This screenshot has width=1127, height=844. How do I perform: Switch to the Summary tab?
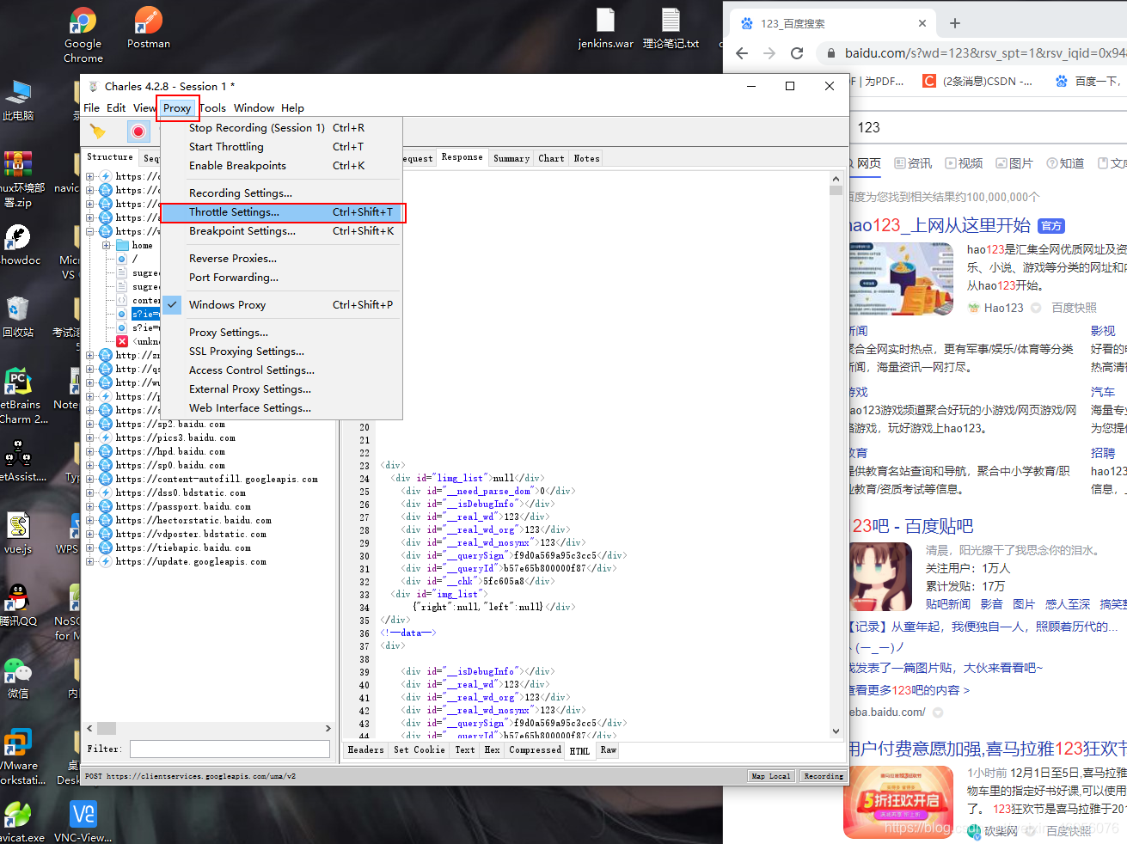[x=511, y=158]
